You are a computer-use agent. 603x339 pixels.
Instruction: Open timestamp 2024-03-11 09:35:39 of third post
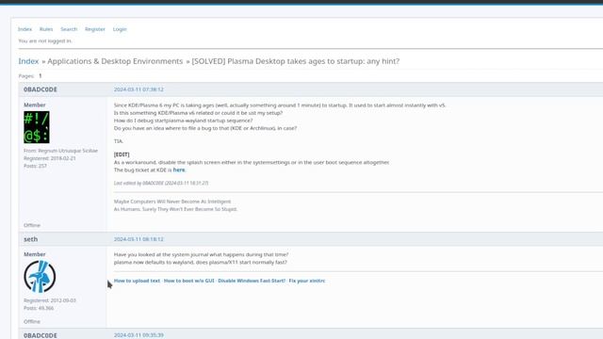point(139,335)
